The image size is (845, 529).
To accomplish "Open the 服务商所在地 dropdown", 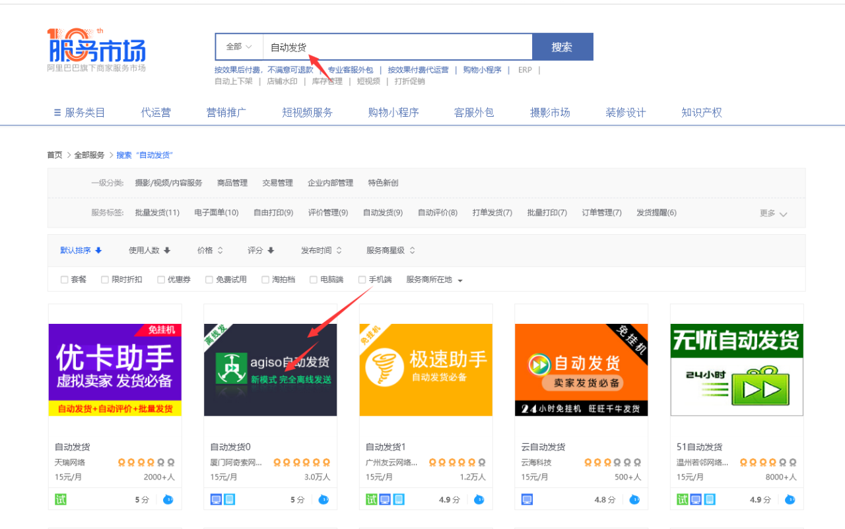I will click(x=434, y=280).
